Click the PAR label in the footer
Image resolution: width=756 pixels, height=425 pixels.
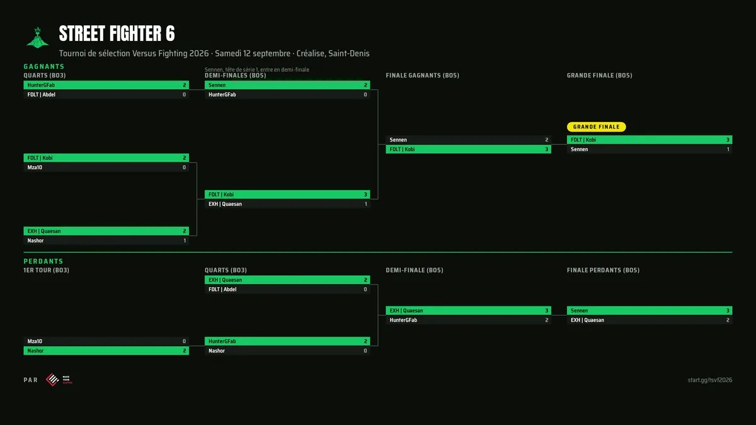31,380
